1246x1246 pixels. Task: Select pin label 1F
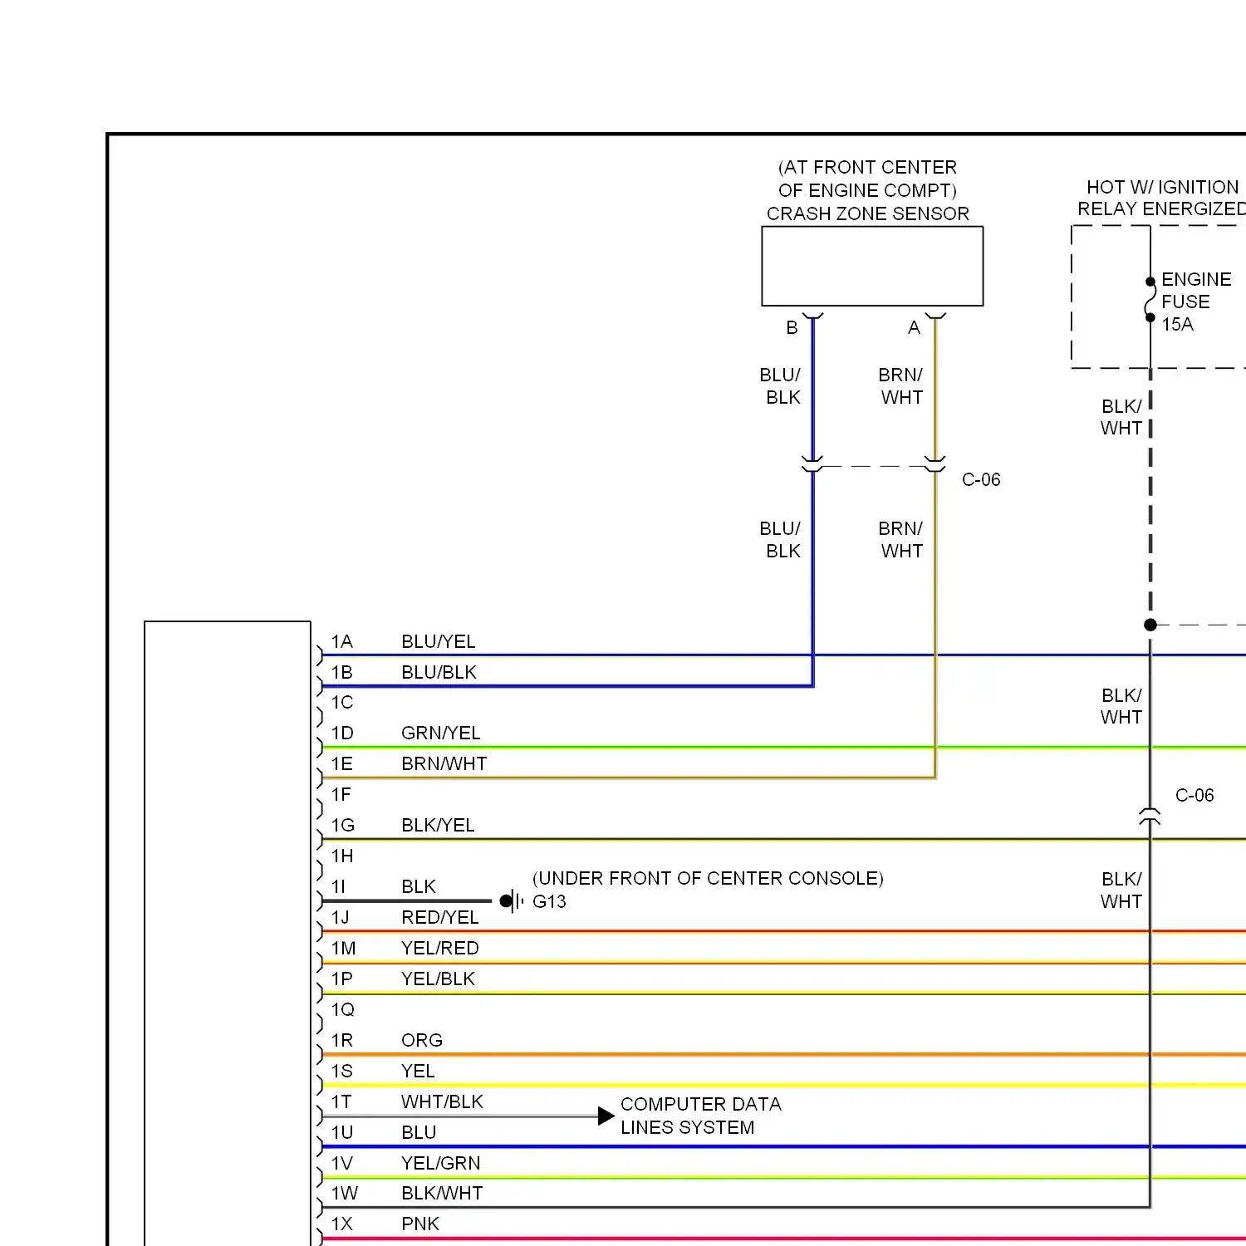click(341, 794)
